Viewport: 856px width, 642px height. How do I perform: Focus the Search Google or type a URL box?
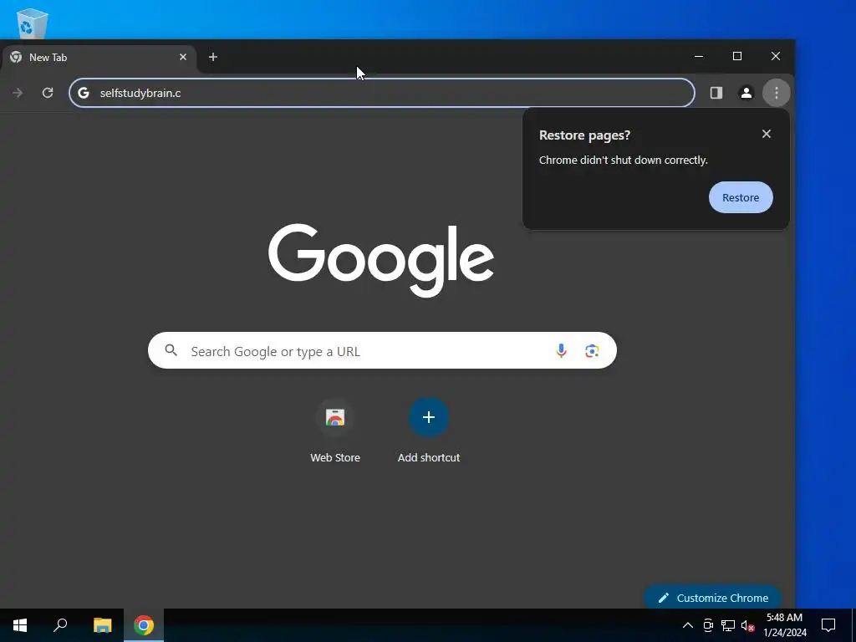382,350
